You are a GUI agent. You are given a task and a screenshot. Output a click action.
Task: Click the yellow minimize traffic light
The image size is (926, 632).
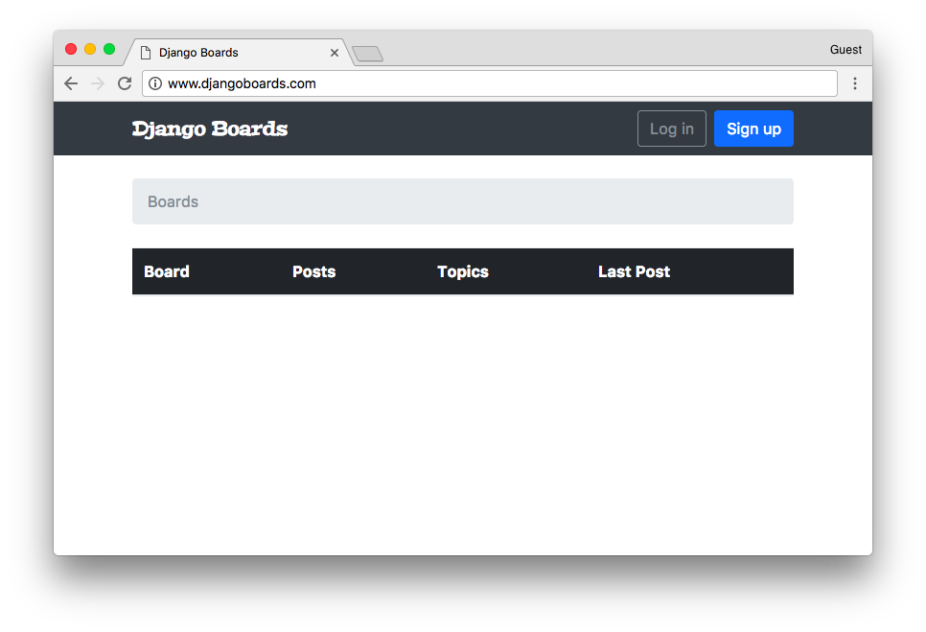(89, 47)
